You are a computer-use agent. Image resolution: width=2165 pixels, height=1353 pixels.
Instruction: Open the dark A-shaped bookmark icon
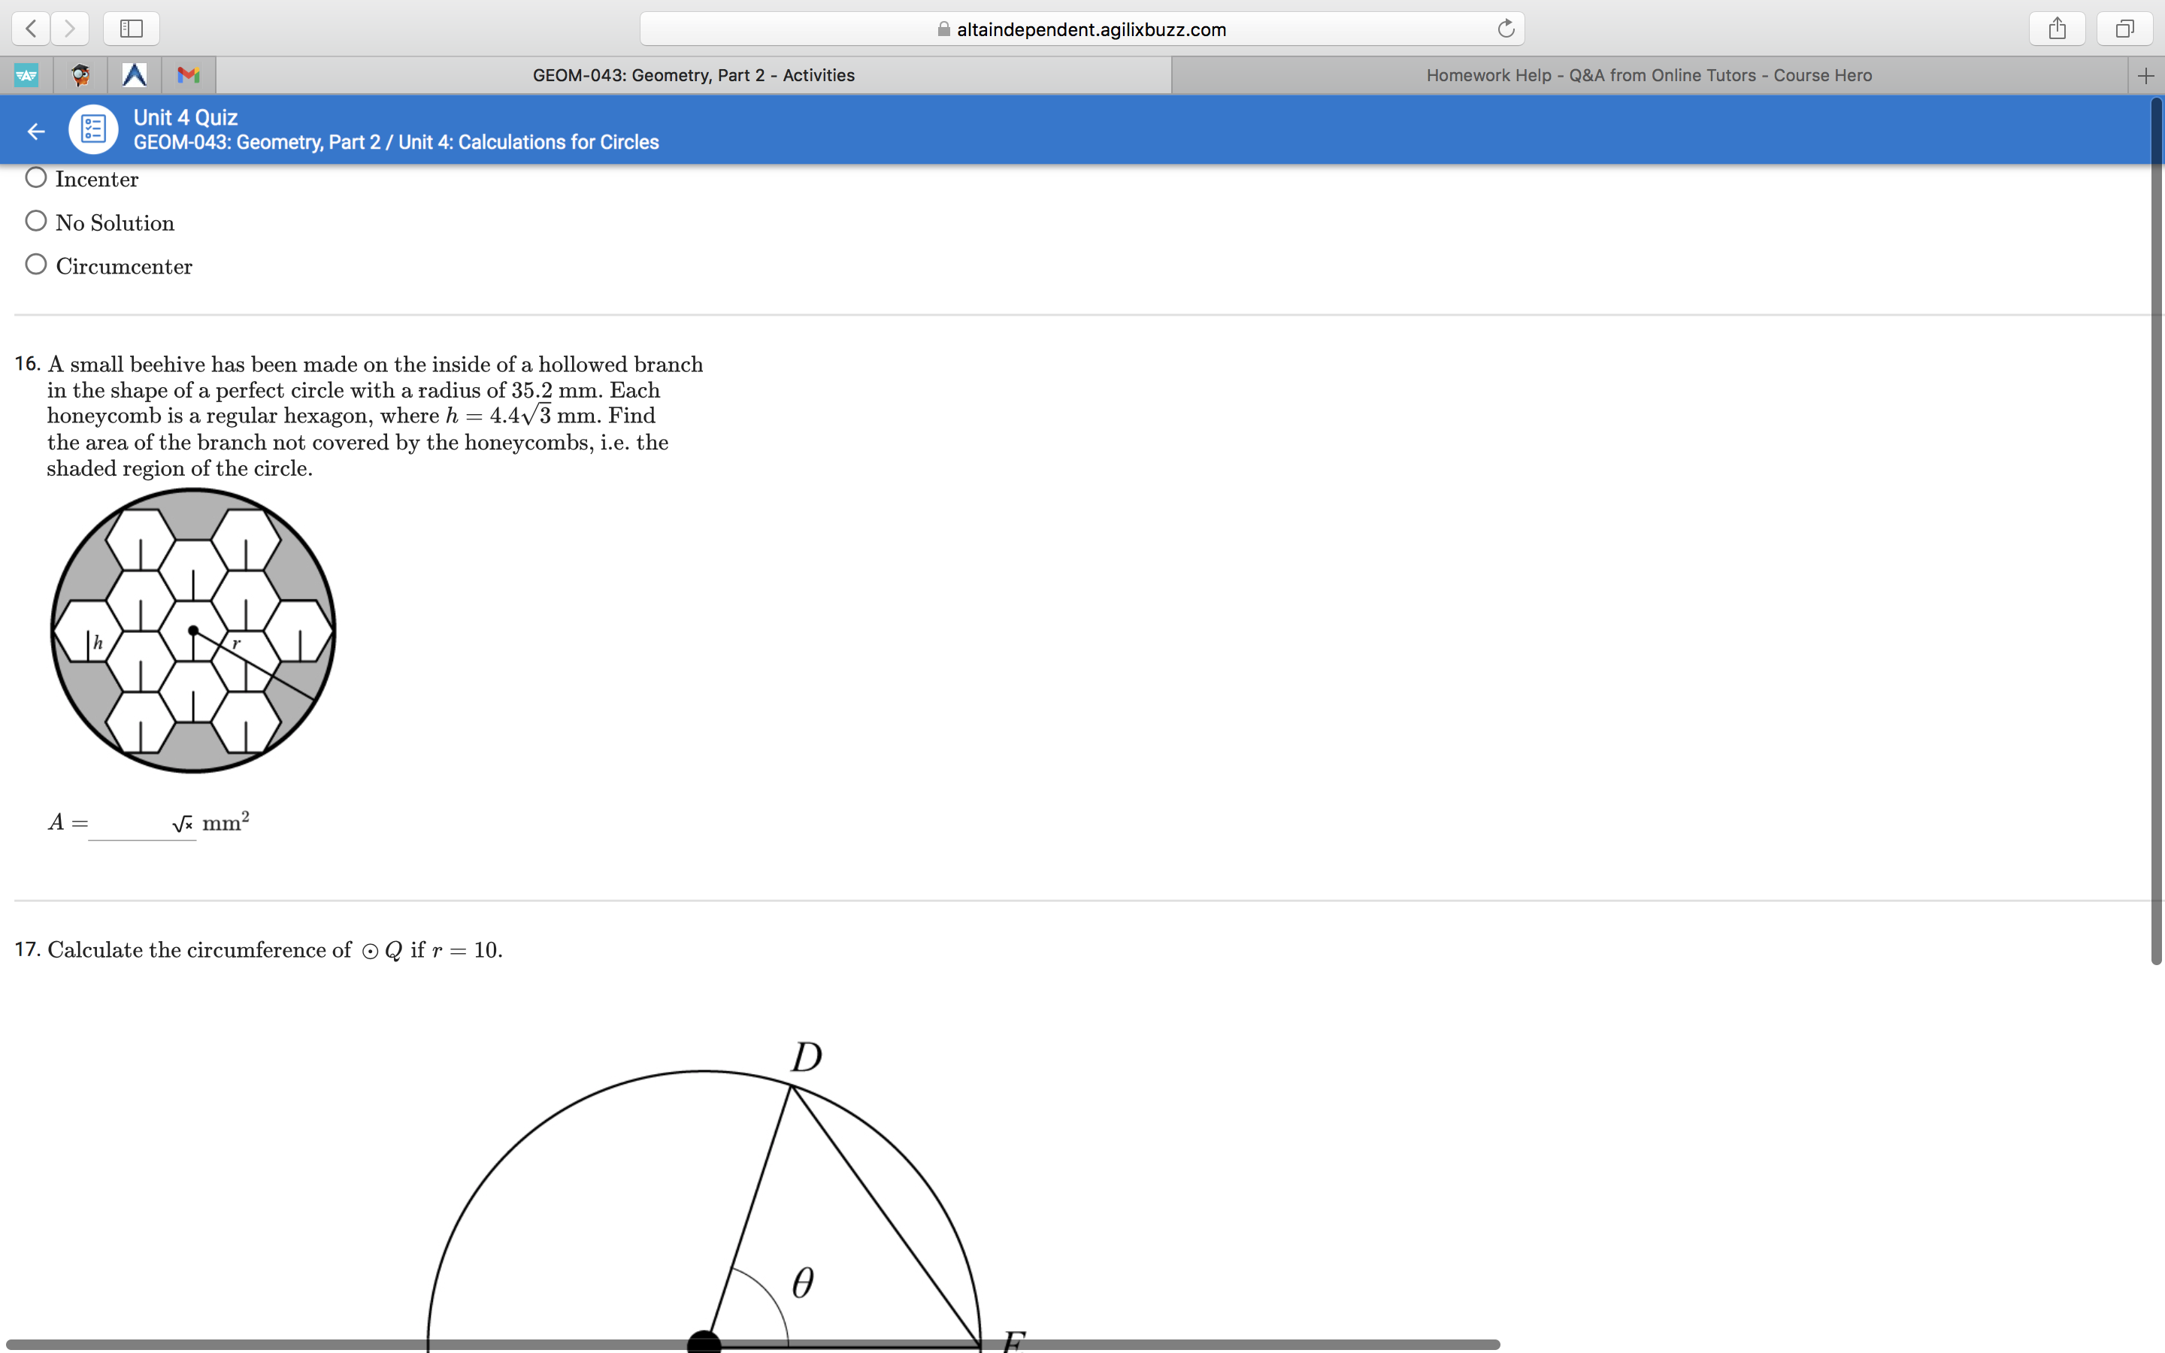(135, 75)
